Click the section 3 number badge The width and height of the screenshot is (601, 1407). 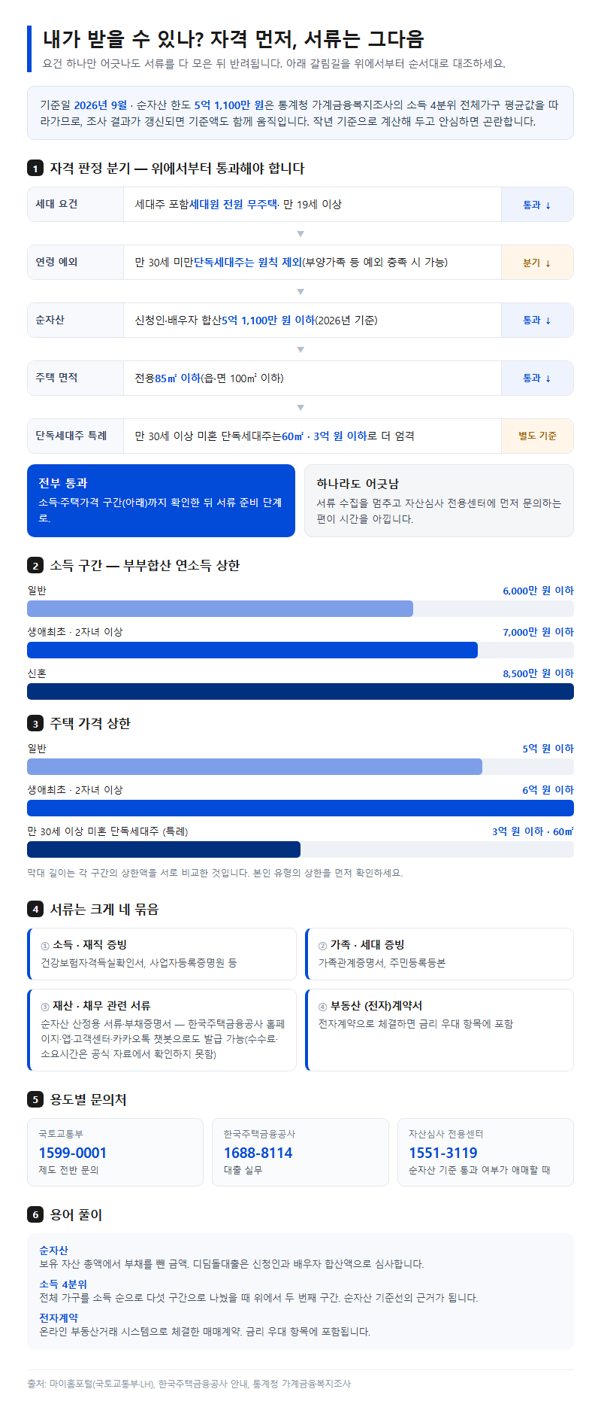click(x=35, y=724)
